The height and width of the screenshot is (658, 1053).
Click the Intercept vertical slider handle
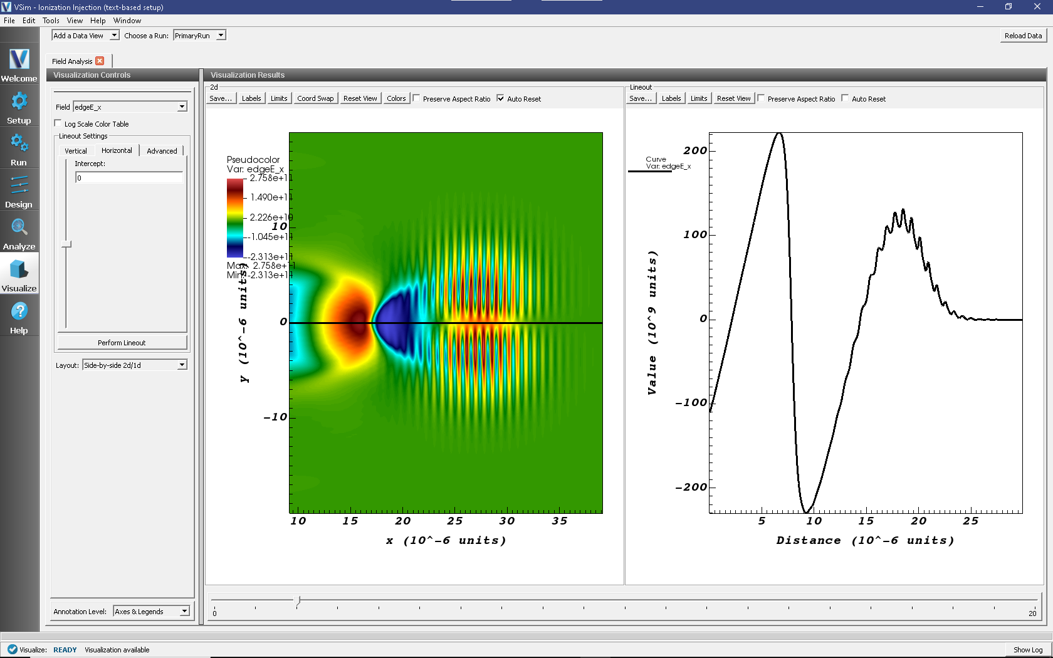[66, 244]
